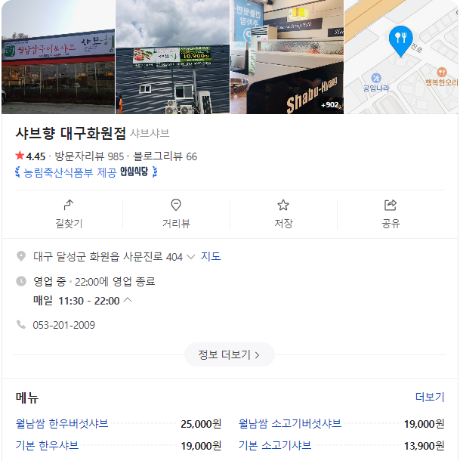460x461 pixels.
Task: Open the 지도 map link
Action: pyautogui.click(x=211, y=256)
